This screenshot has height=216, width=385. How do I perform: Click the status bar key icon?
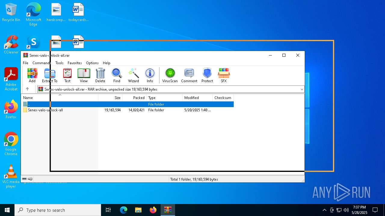tap(30, 179)
